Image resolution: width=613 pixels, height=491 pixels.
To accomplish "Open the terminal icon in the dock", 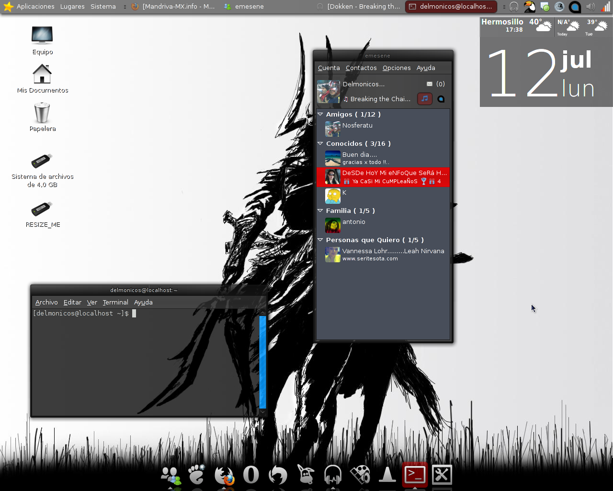I will [415, 475].
